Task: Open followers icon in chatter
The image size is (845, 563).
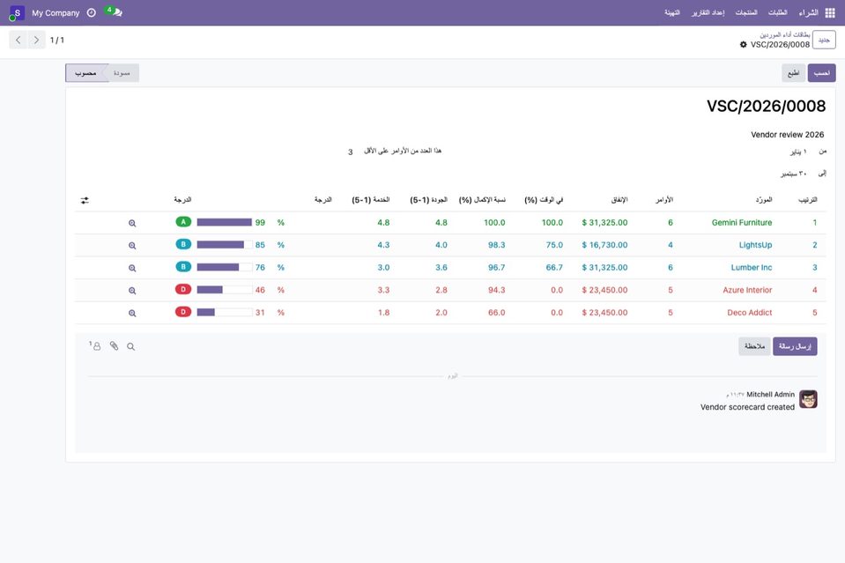Action: pos(95,346)
